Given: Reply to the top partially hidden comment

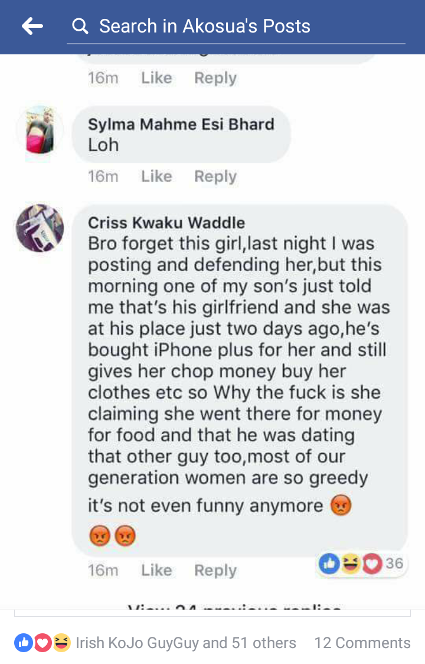Looking at the screenshot, I should 215,78.
